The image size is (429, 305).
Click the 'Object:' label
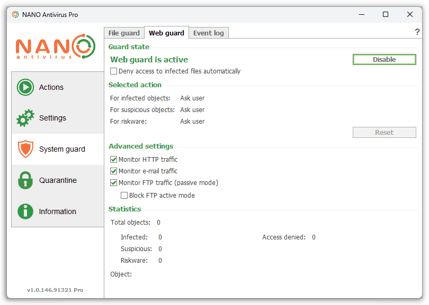tap(121, 274)
